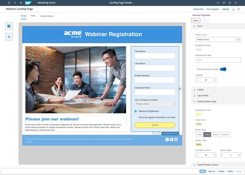Click the First Name input field
Viewport: 245px width, 175px height.
pyautogui.click(x=155, y=56)
